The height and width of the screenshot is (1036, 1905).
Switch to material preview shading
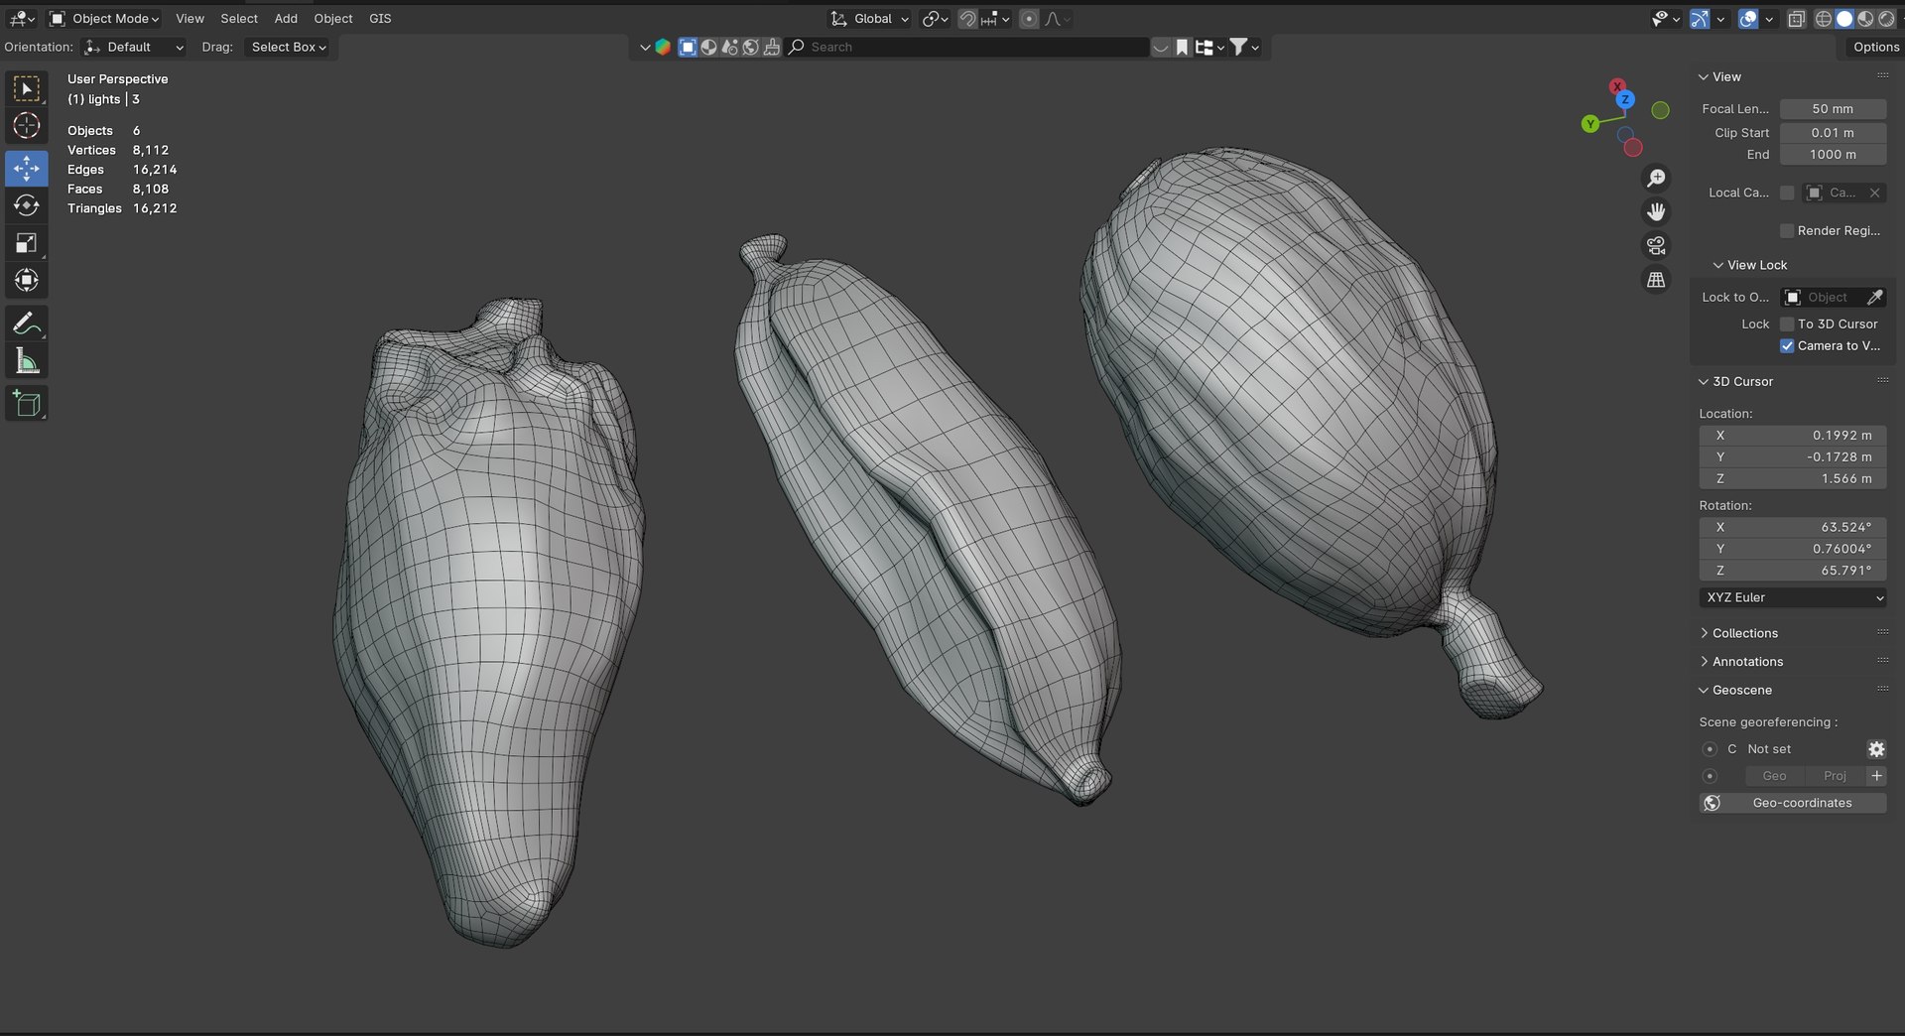tap(1865, 19)
